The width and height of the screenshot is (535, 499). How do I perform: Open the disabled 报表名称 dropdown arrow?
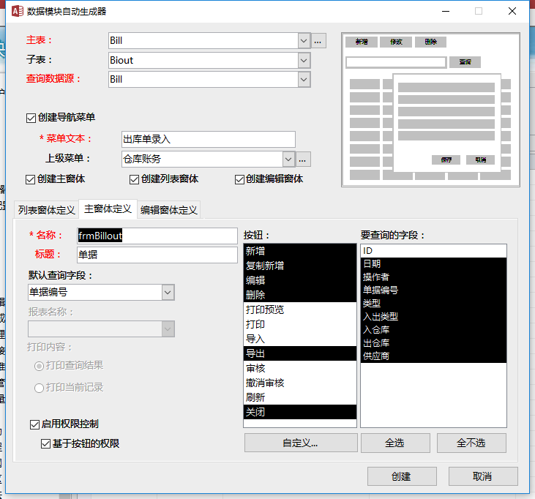[x=168, y=329]
